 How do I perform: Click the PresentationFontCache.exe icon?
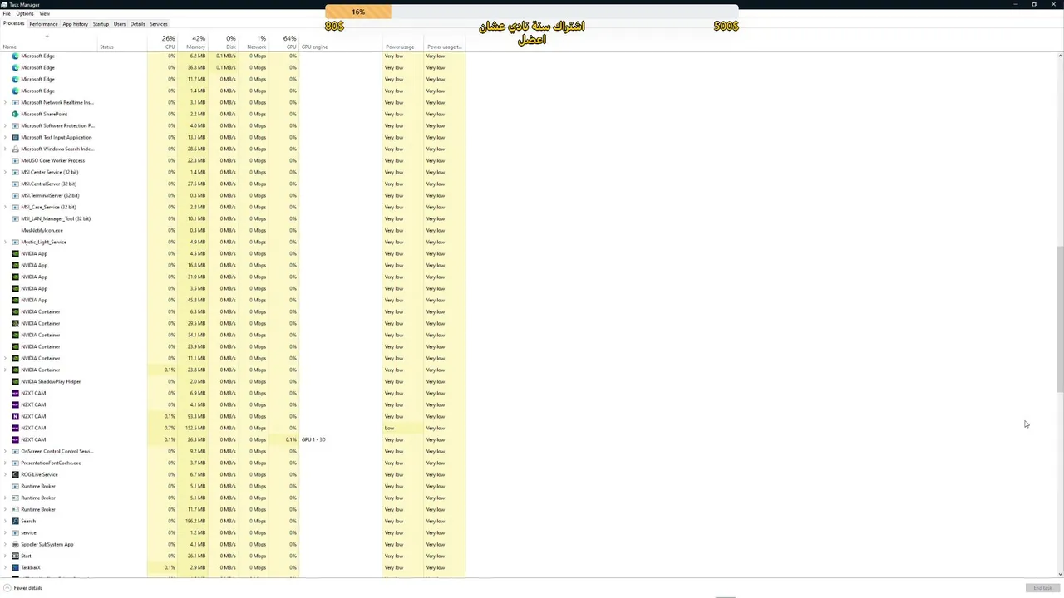pyautogui.click(x=15, y=463)
